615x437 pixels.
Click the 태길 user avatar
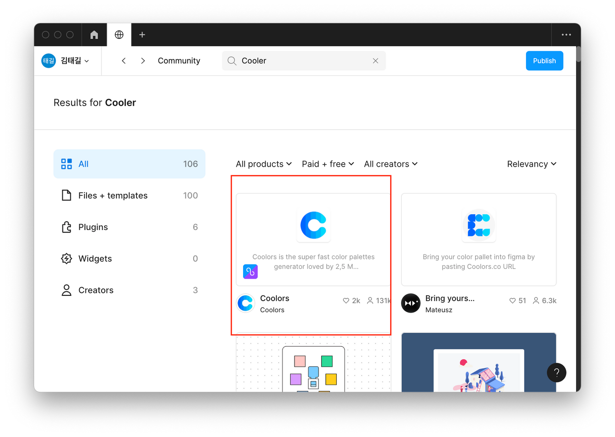pyautogui.click(x=49, y=61)
